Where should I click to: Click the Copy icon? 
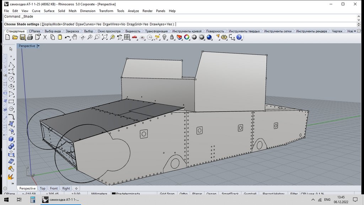[x=53, y=37]
